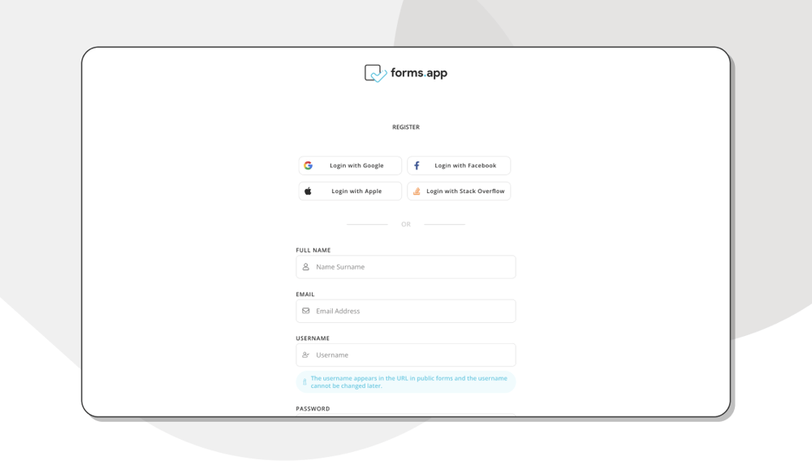Click the Stack Overflow logo icon
Image resolution: width=812 pixels, height=465 pixels.
(x=417, y=192)
